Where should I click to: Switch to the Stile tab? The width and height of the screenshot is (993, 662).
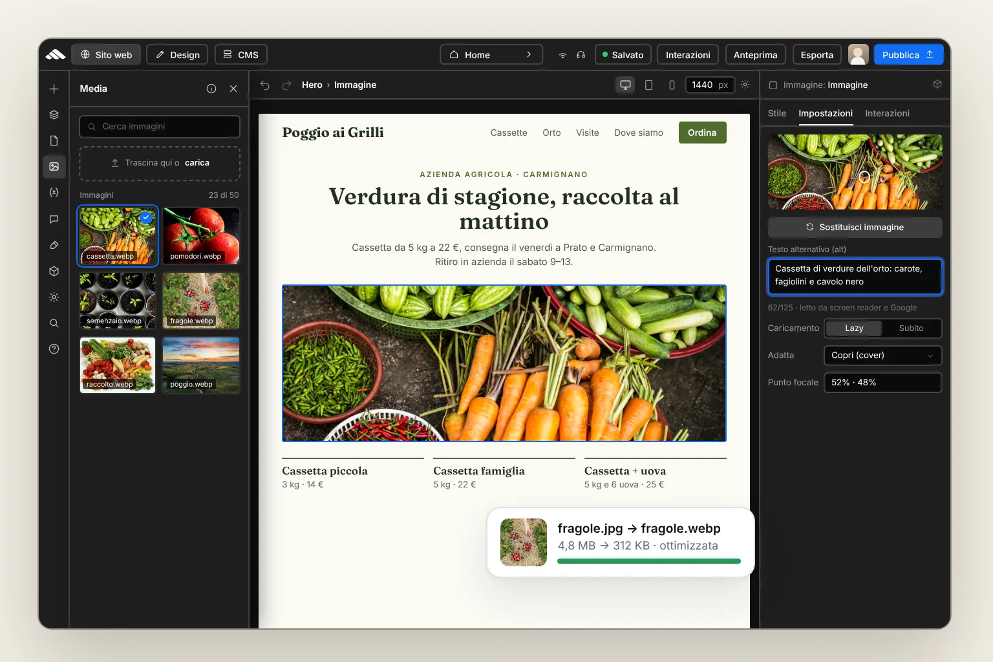777,113
